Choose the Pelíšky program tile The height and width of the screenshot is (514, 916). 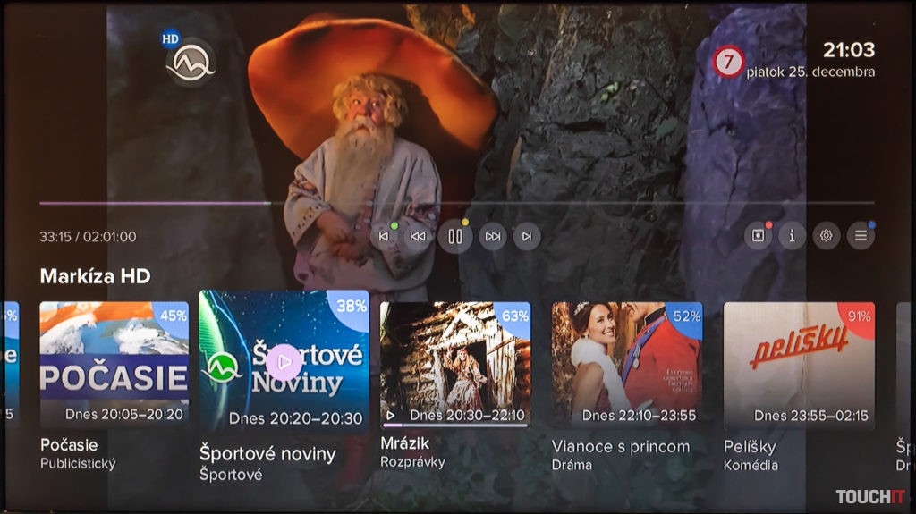click(x=799, y=365)
